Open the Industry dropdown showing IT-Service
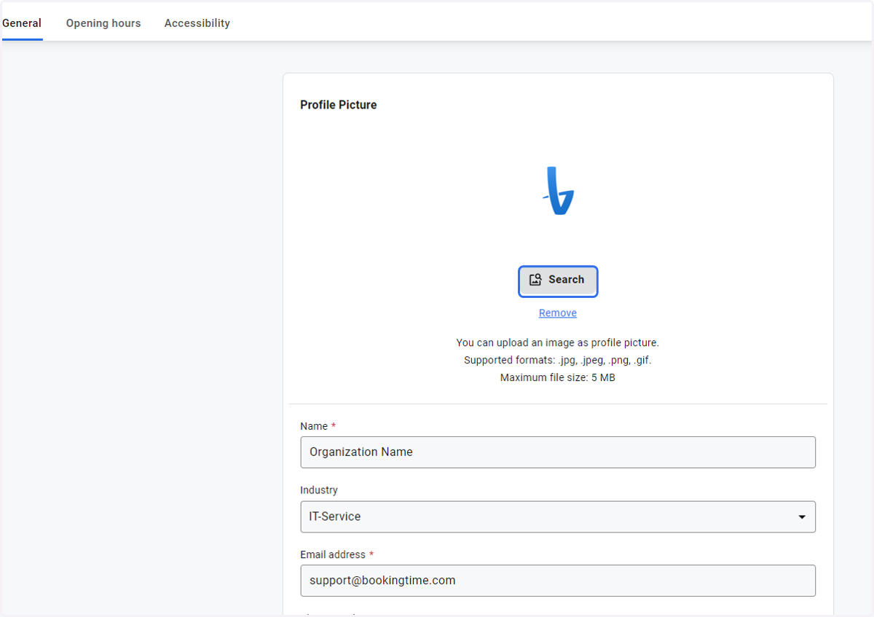Image resolution: width=874 pixels, height=617 pixels. [558, 516]
